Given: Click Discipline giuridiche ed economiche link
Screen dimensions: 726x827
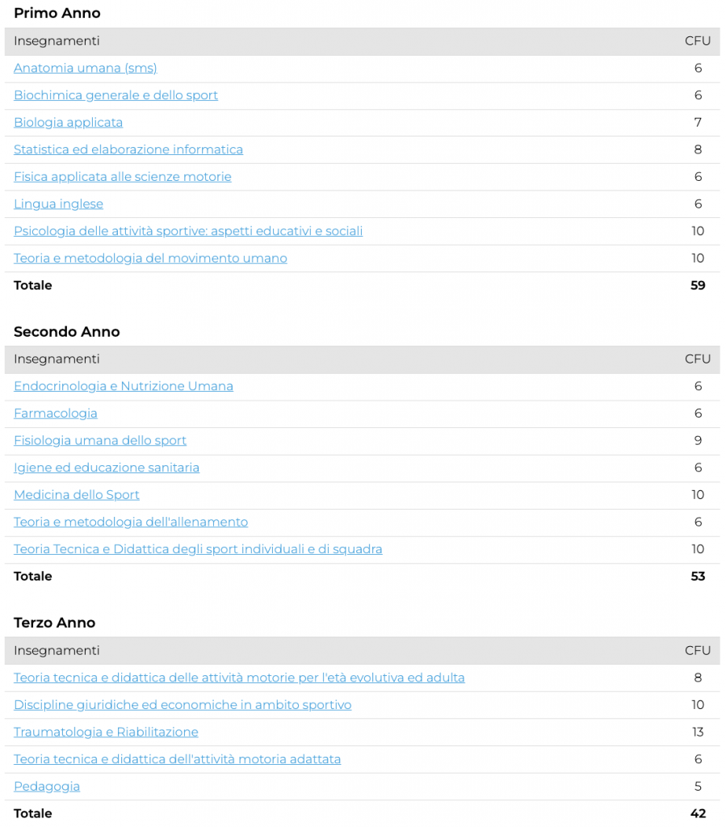Looking at the screenshot, I should [x=182, y=705].
